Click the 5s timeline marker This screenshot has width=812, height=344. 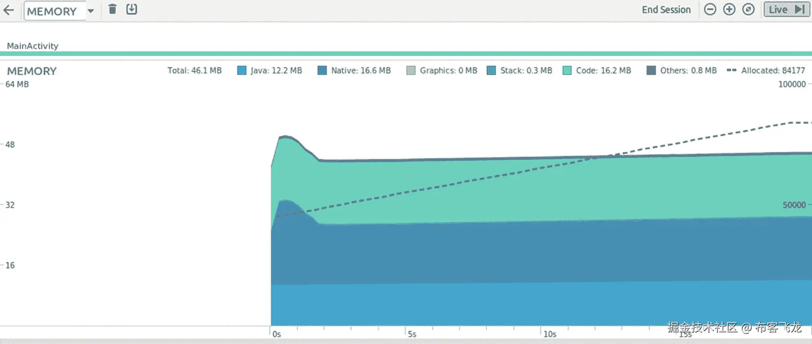(412, 334)
